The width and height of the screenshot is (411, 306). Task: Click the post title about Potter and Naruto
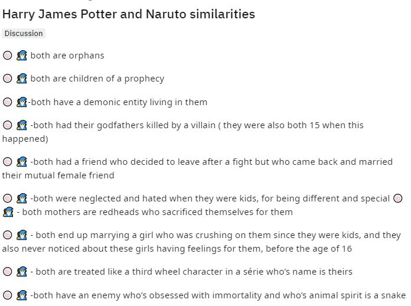(129, 14)
